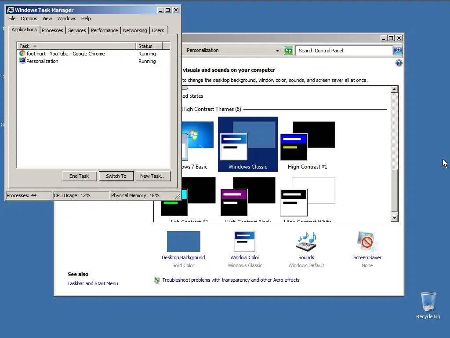Switch to the Processes tab

coord(52,30)
